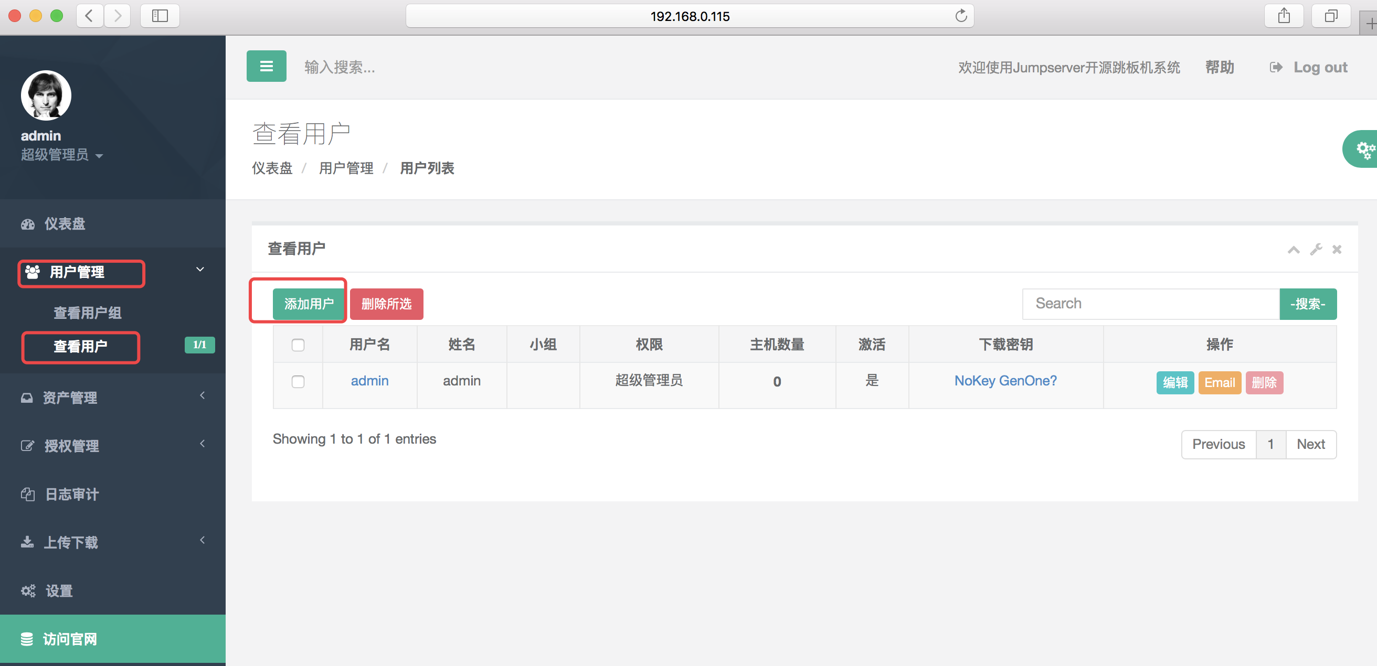Viewport: 1377px width, 666px height.
Task: Click the 添加用户 button
Action: coord(309,304)
